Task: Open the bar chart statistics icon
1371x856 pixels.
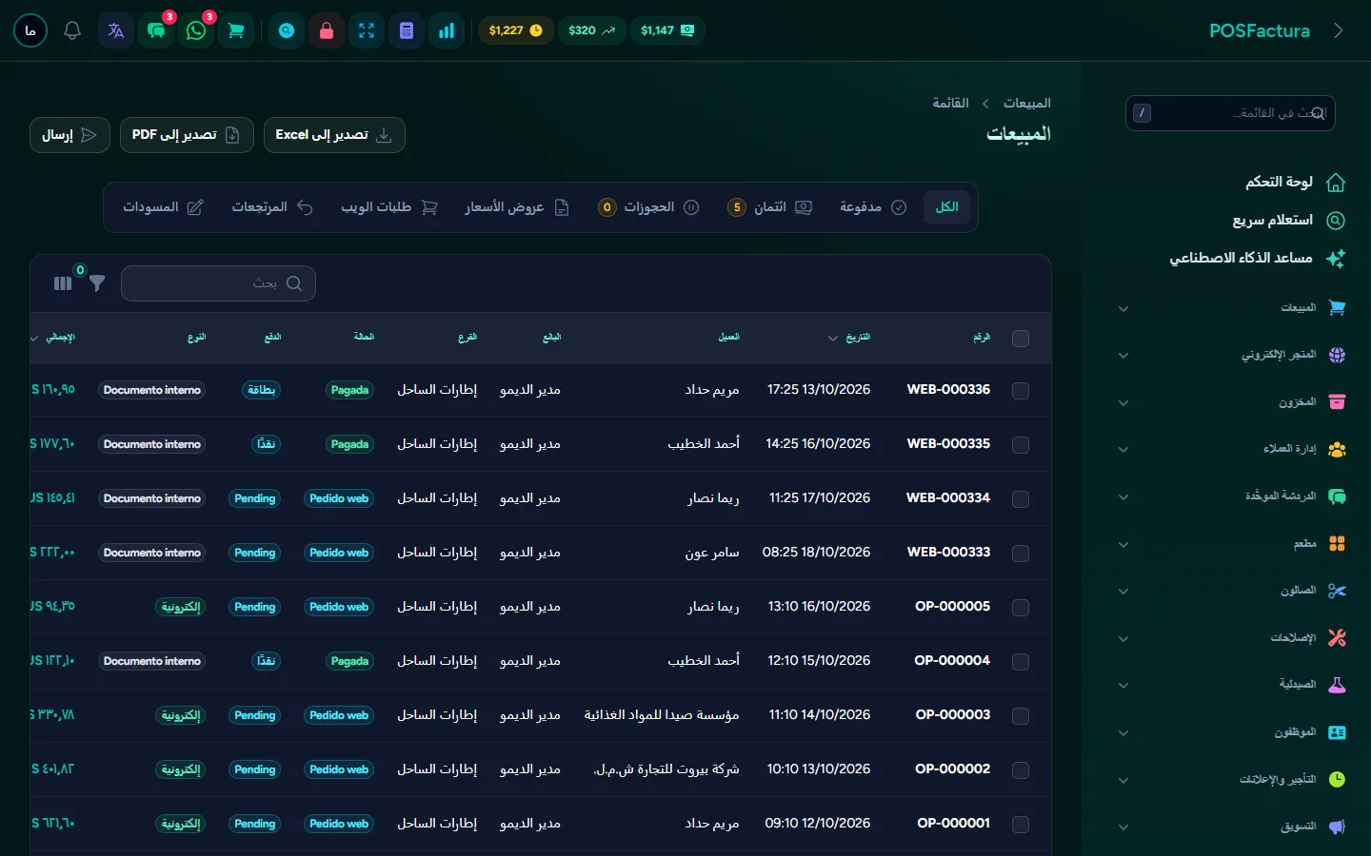Action: 447,30
